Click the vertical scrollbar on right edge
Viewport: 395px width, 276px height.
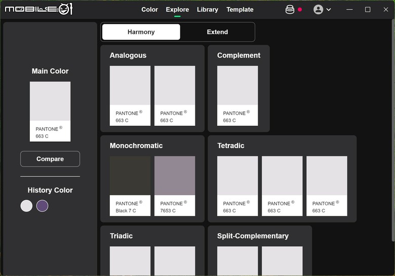point(393,131)
